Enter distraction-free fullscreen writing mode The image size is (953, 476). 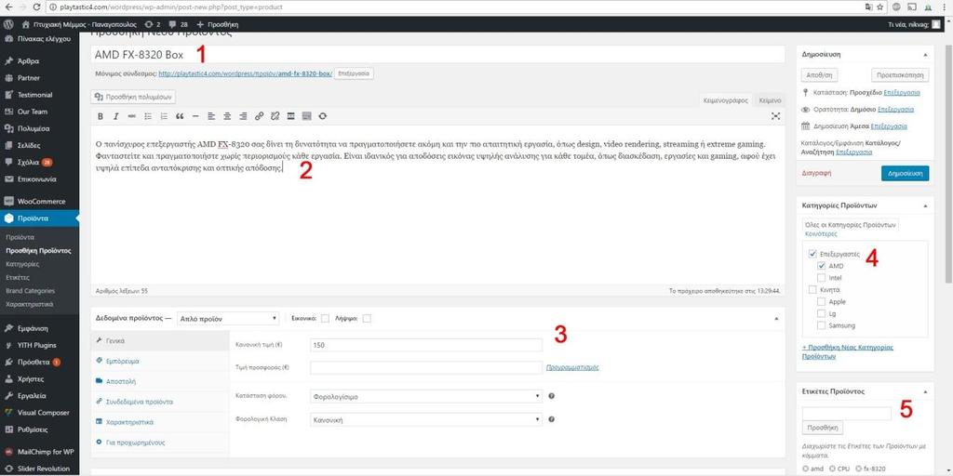pyautogui.click(x=775, y=116)
